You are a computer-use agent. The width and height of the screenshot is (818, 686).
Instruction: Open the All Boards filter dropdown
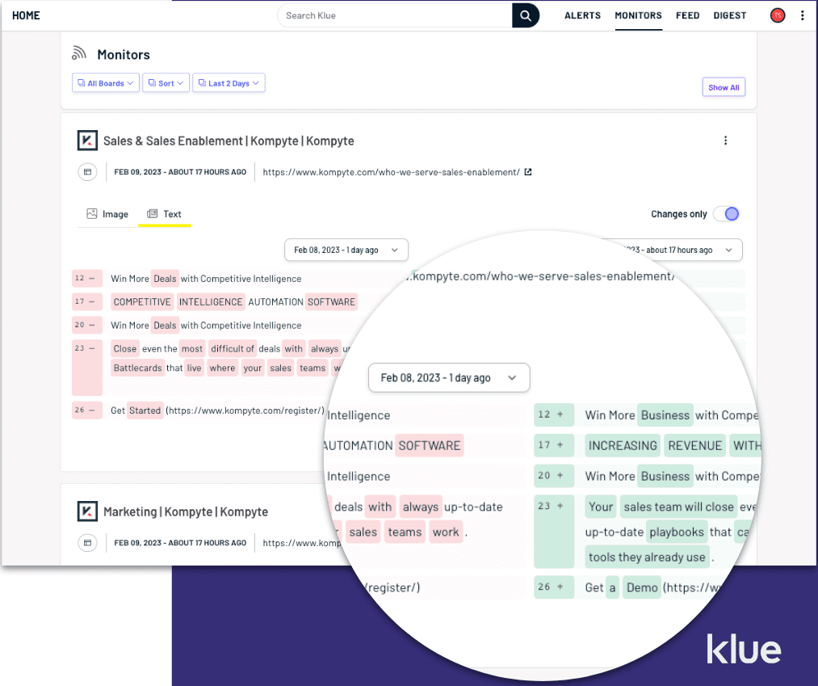click(x=105, y=82)
